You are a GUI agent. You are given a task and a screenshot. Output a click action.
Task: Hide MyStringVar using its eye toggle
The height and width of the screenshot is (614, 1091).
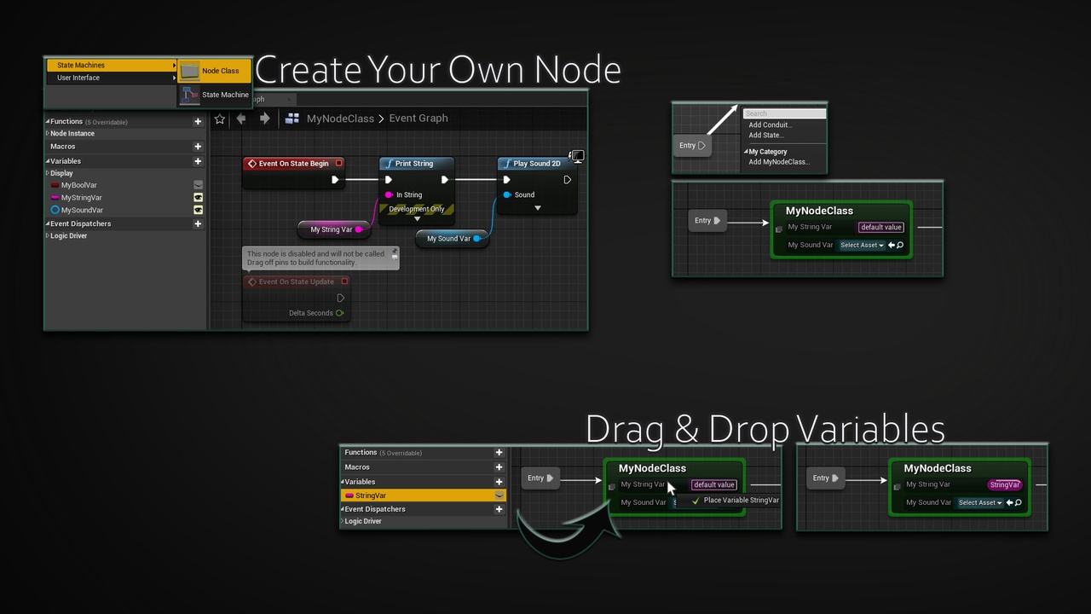point(198,197)
